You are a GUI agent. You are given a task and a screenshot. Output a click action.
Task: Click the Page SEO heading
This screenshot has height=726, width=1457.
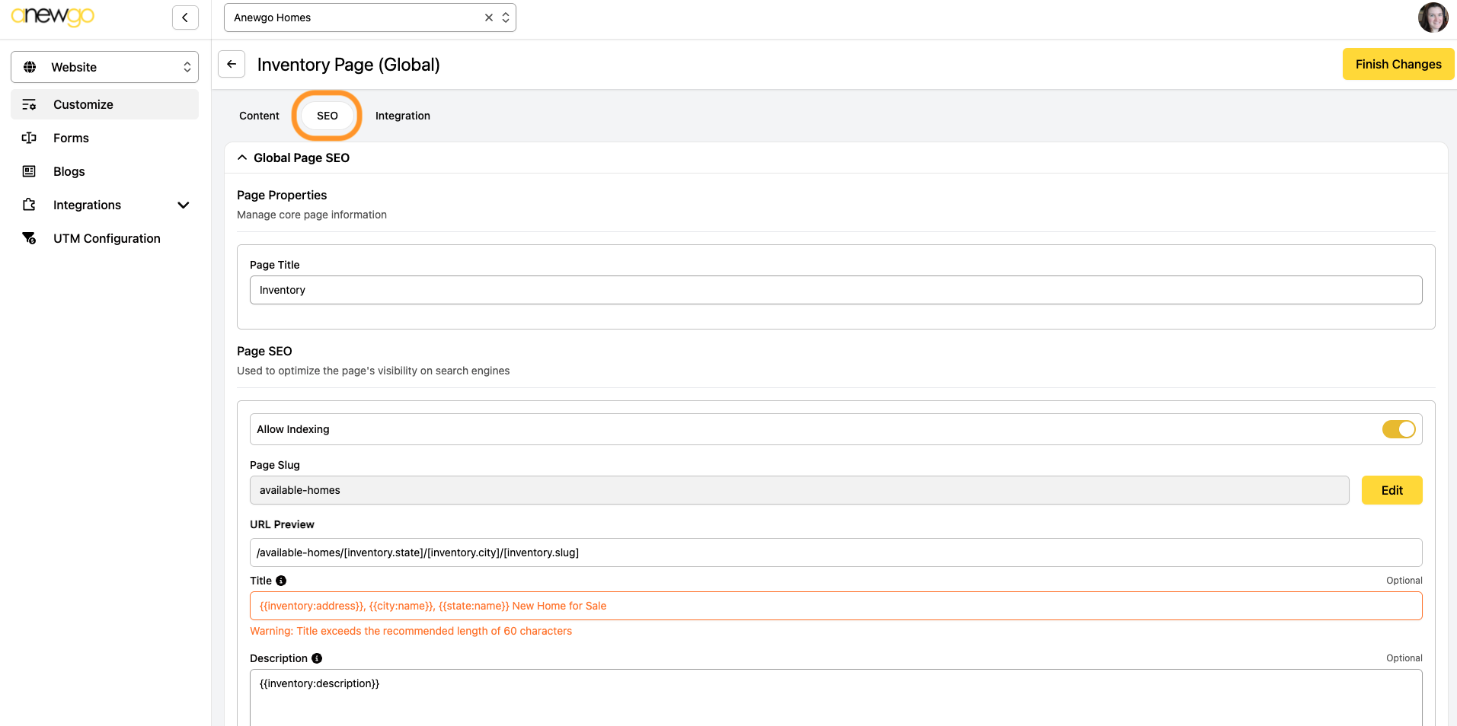pos(264,351)
